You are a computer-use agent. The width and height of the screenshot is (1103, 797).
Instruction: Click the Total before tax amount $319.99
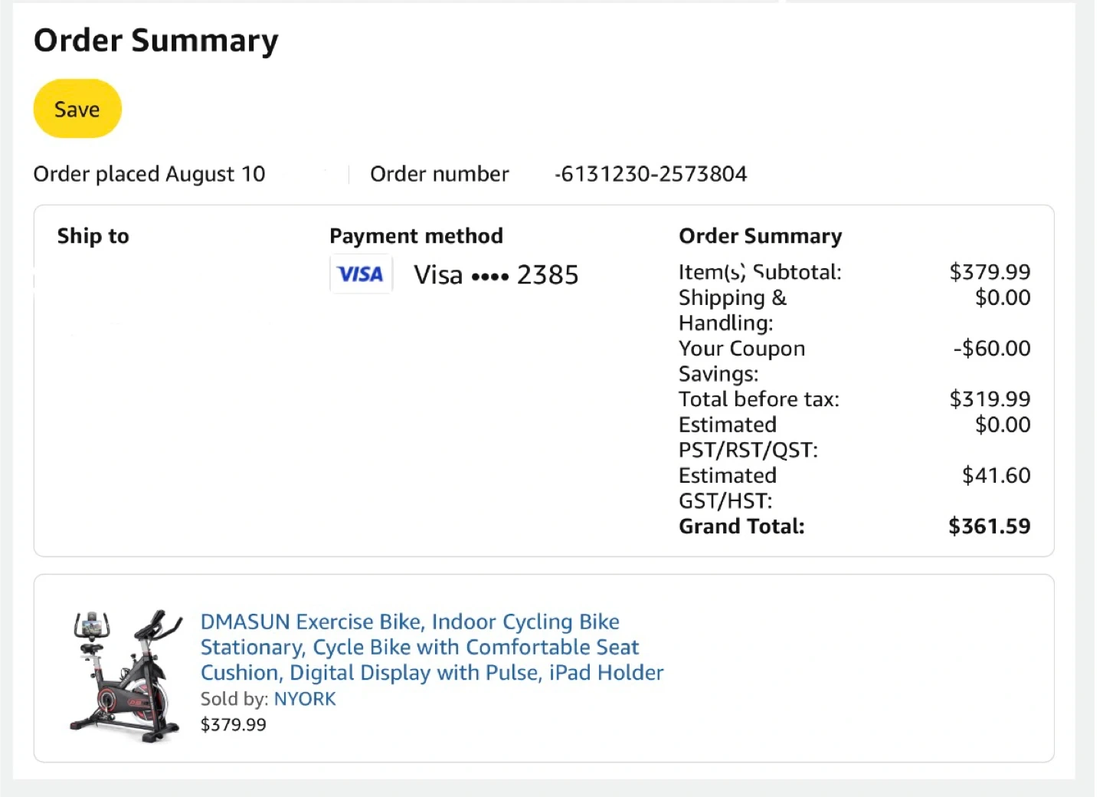[x=990, y=398]
